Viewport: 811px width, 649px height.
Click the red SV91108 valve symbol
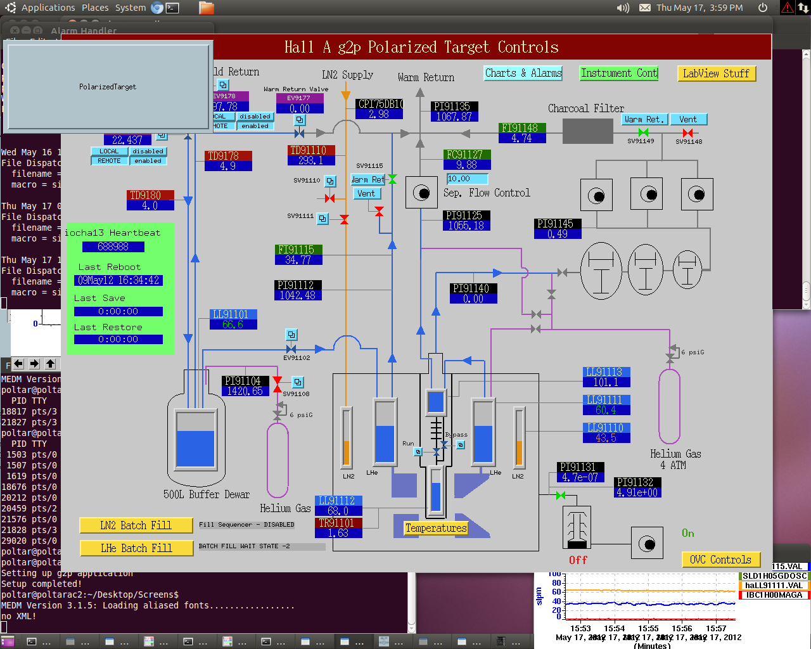[x=277, y=384]
